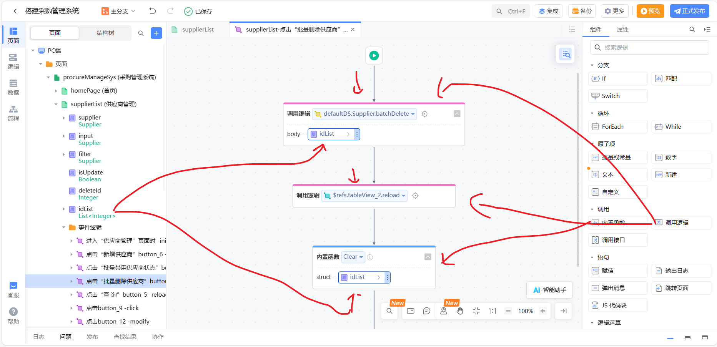Open the 查找结果 bottom tab

point(125,337)
